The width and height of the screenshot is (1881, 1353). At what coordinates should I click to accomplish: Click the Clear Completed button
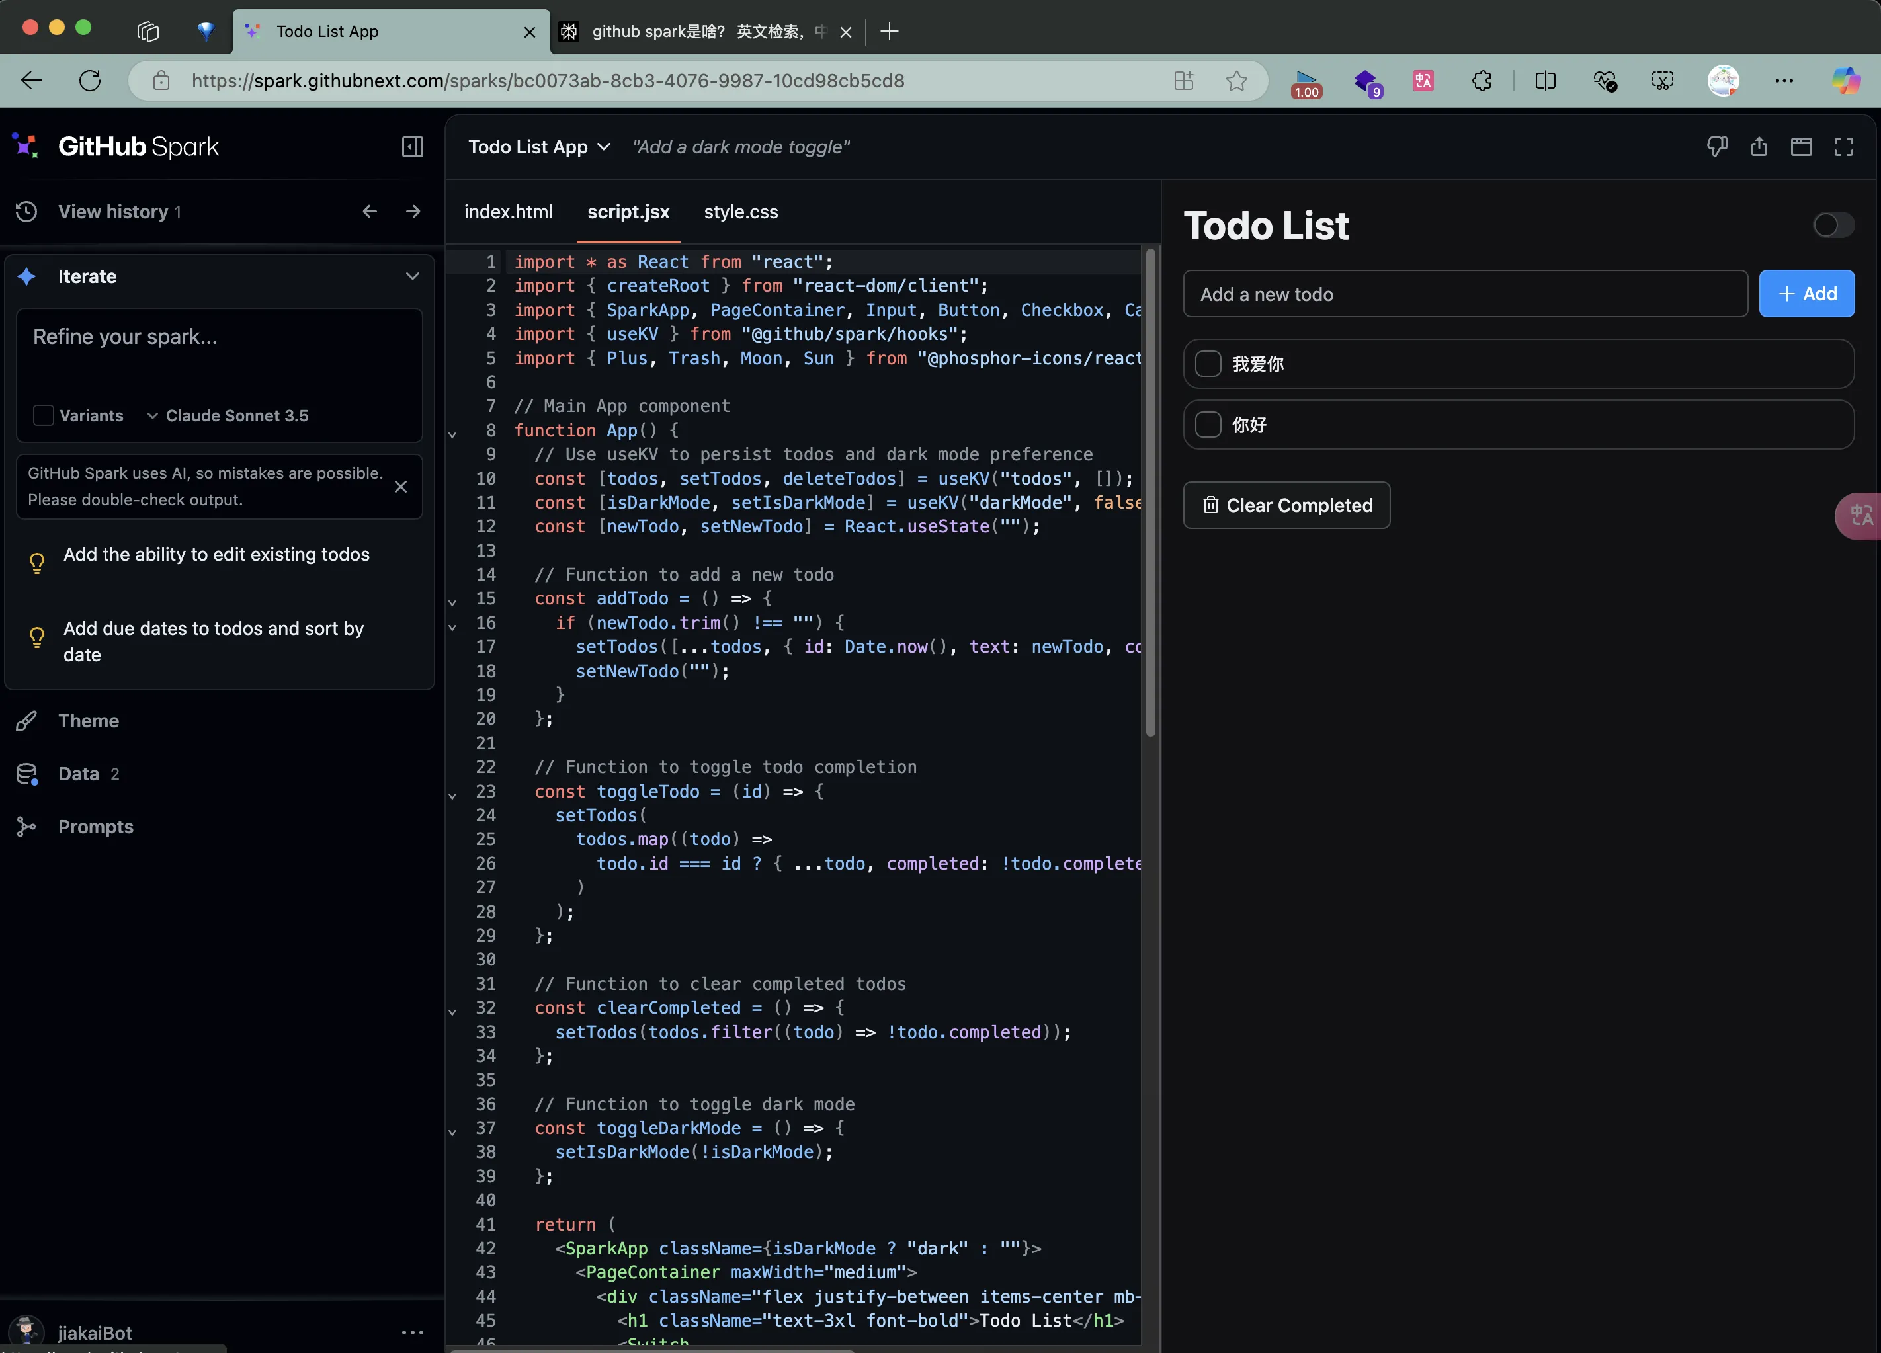coord(1286,505)
